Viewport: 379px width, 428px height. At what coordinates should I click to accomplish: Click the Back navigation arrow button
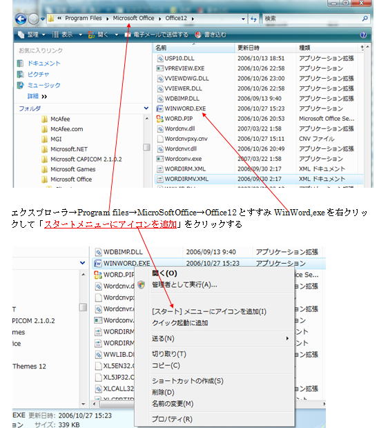tap(21, 19)
